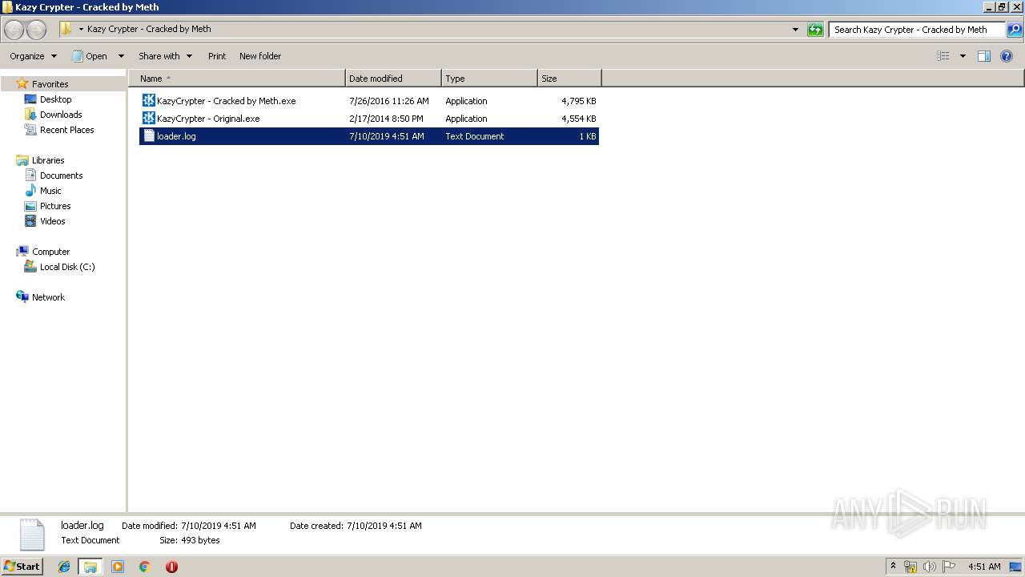
Task: Click the Windows Explorer taskbar icon
Action: tap(90, 567)
